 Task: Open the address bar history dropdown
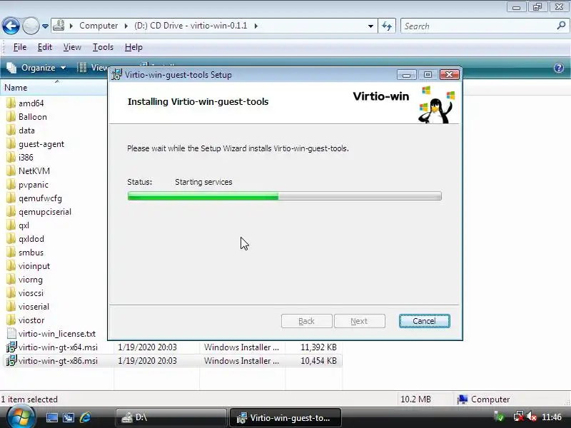click(370, 26)
